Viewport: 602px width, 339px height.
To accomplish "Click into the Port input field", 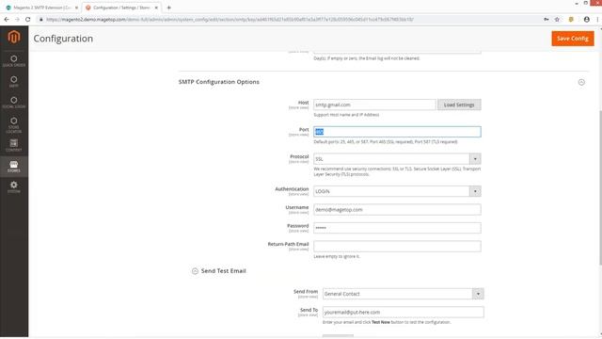I will click(x=397, y=132).
